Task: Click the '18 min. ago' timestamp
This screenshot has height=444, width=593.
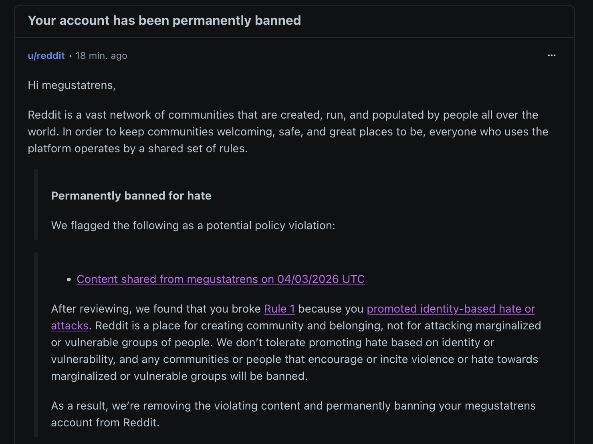Action: click(101, 56)
